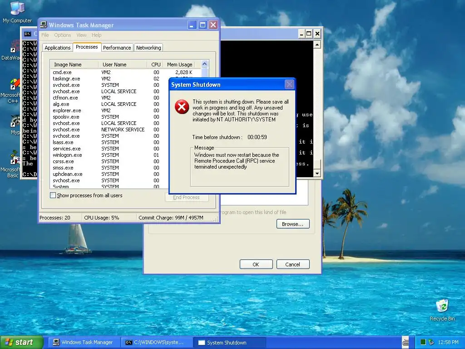Open Task Manager File menu
Screen dimensions: 465x349
(x=45, y=35)
